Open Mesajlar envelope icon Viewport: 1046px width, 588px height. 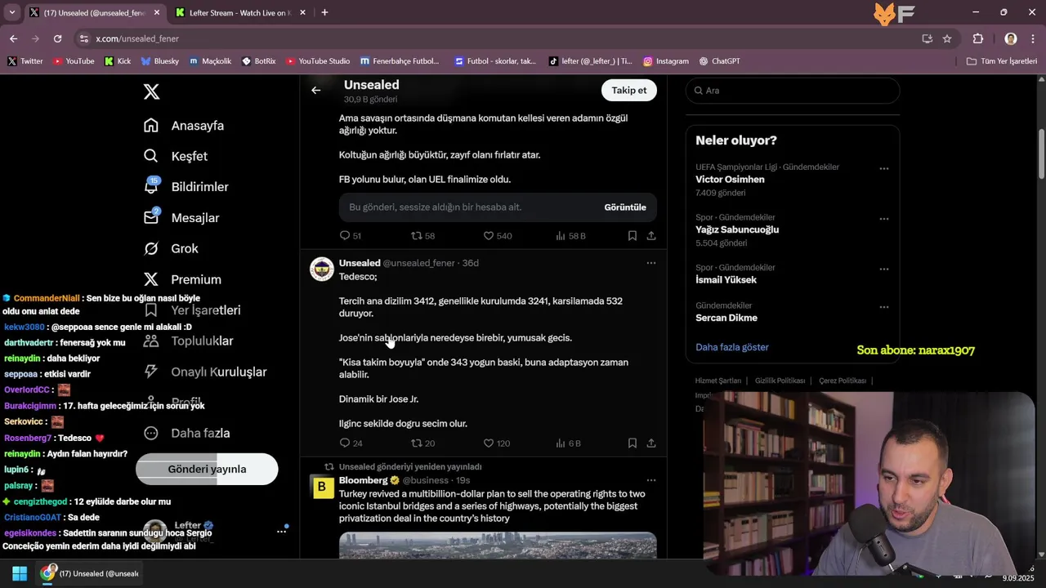tap(151, 217)
